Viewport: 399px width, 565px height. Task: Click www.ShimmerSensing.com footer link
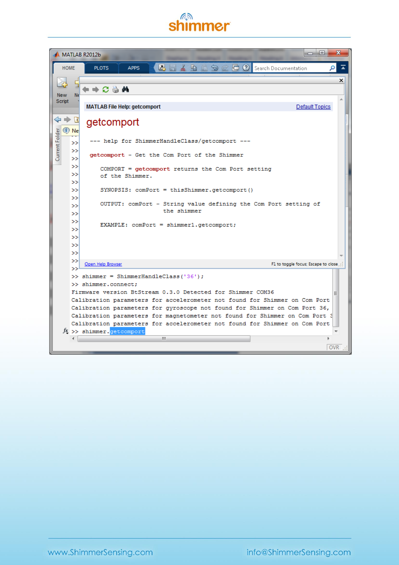click(x=100, y=552)
